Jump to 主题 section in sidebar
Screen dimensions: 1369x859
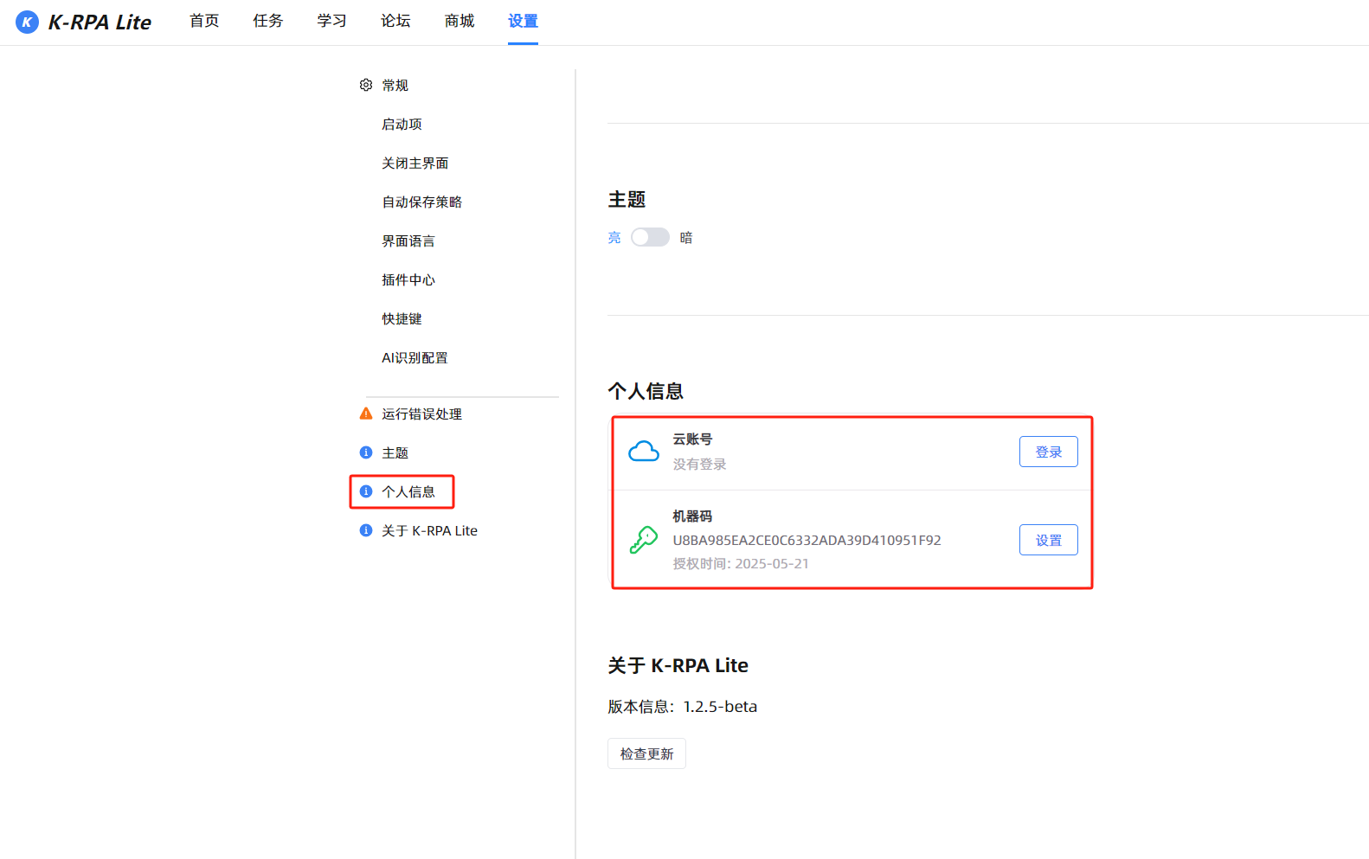(x=395, y=452)
